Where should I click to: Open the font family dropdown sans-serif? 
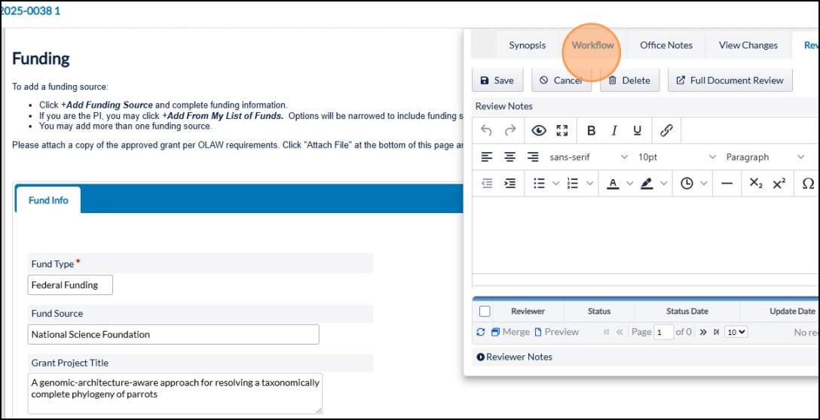pyautogui.click(x=589, y=157)
